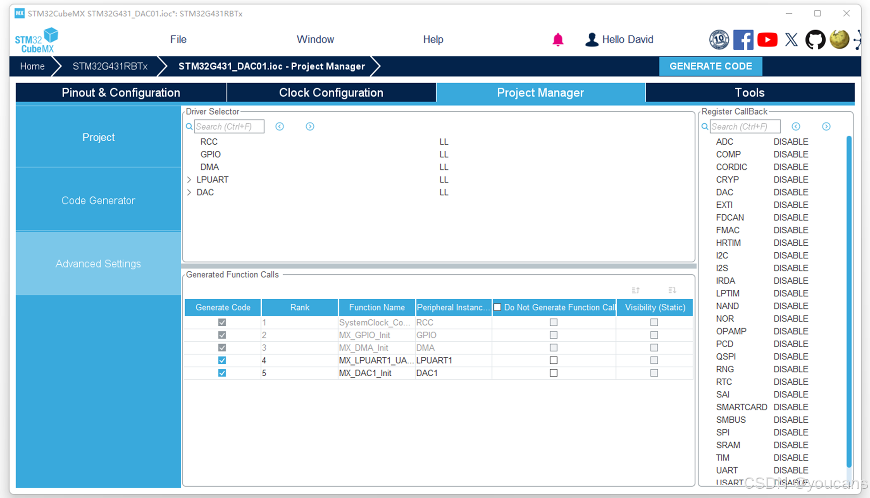Switch to Clock Configuration tab
Image resolution: width=870 pixels, height=498 pixels.
click(331, 93)
